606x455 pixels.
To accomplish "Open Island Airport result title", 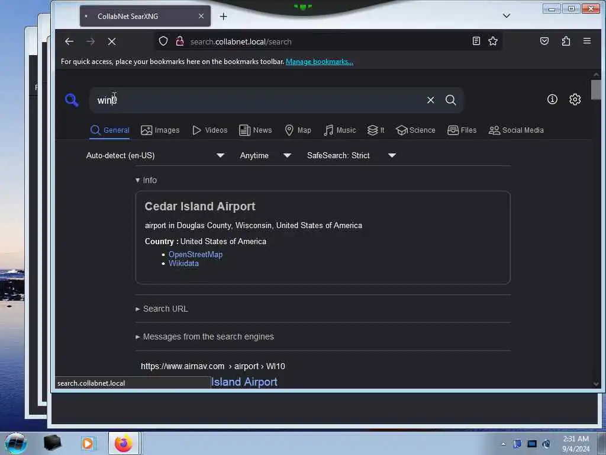I will pyautogui.click(x=244, y=382).
